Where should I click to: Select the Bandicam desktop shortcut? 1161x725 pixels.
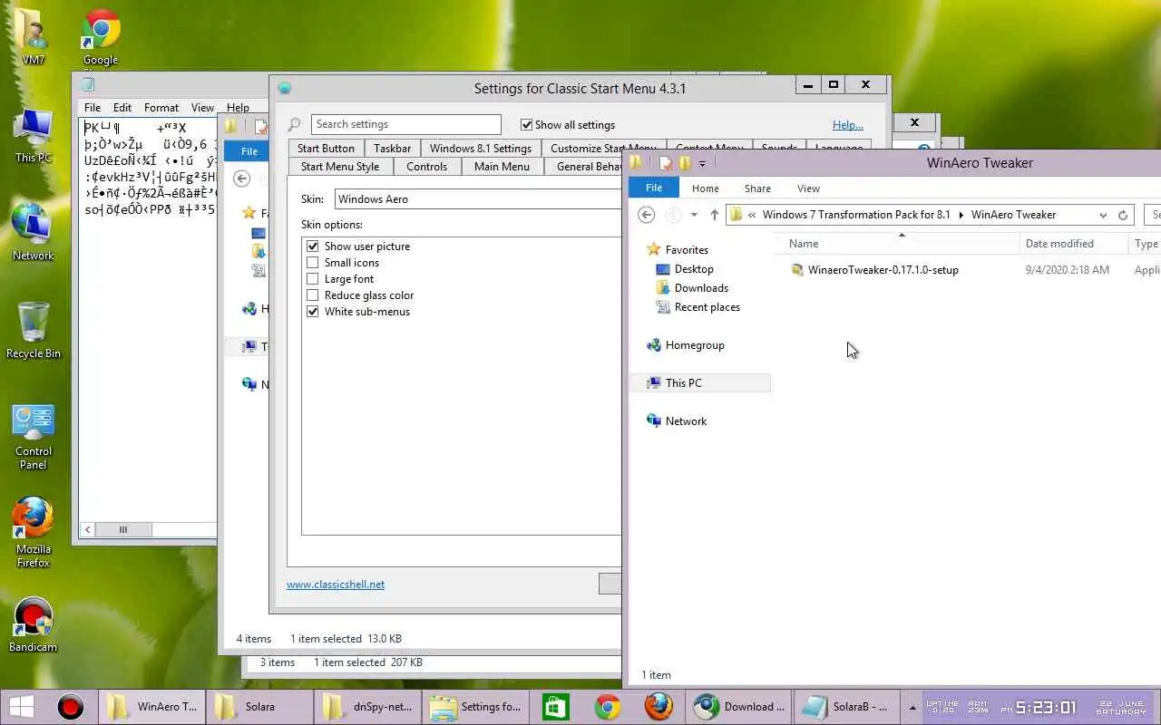click(x=33, y=625)
